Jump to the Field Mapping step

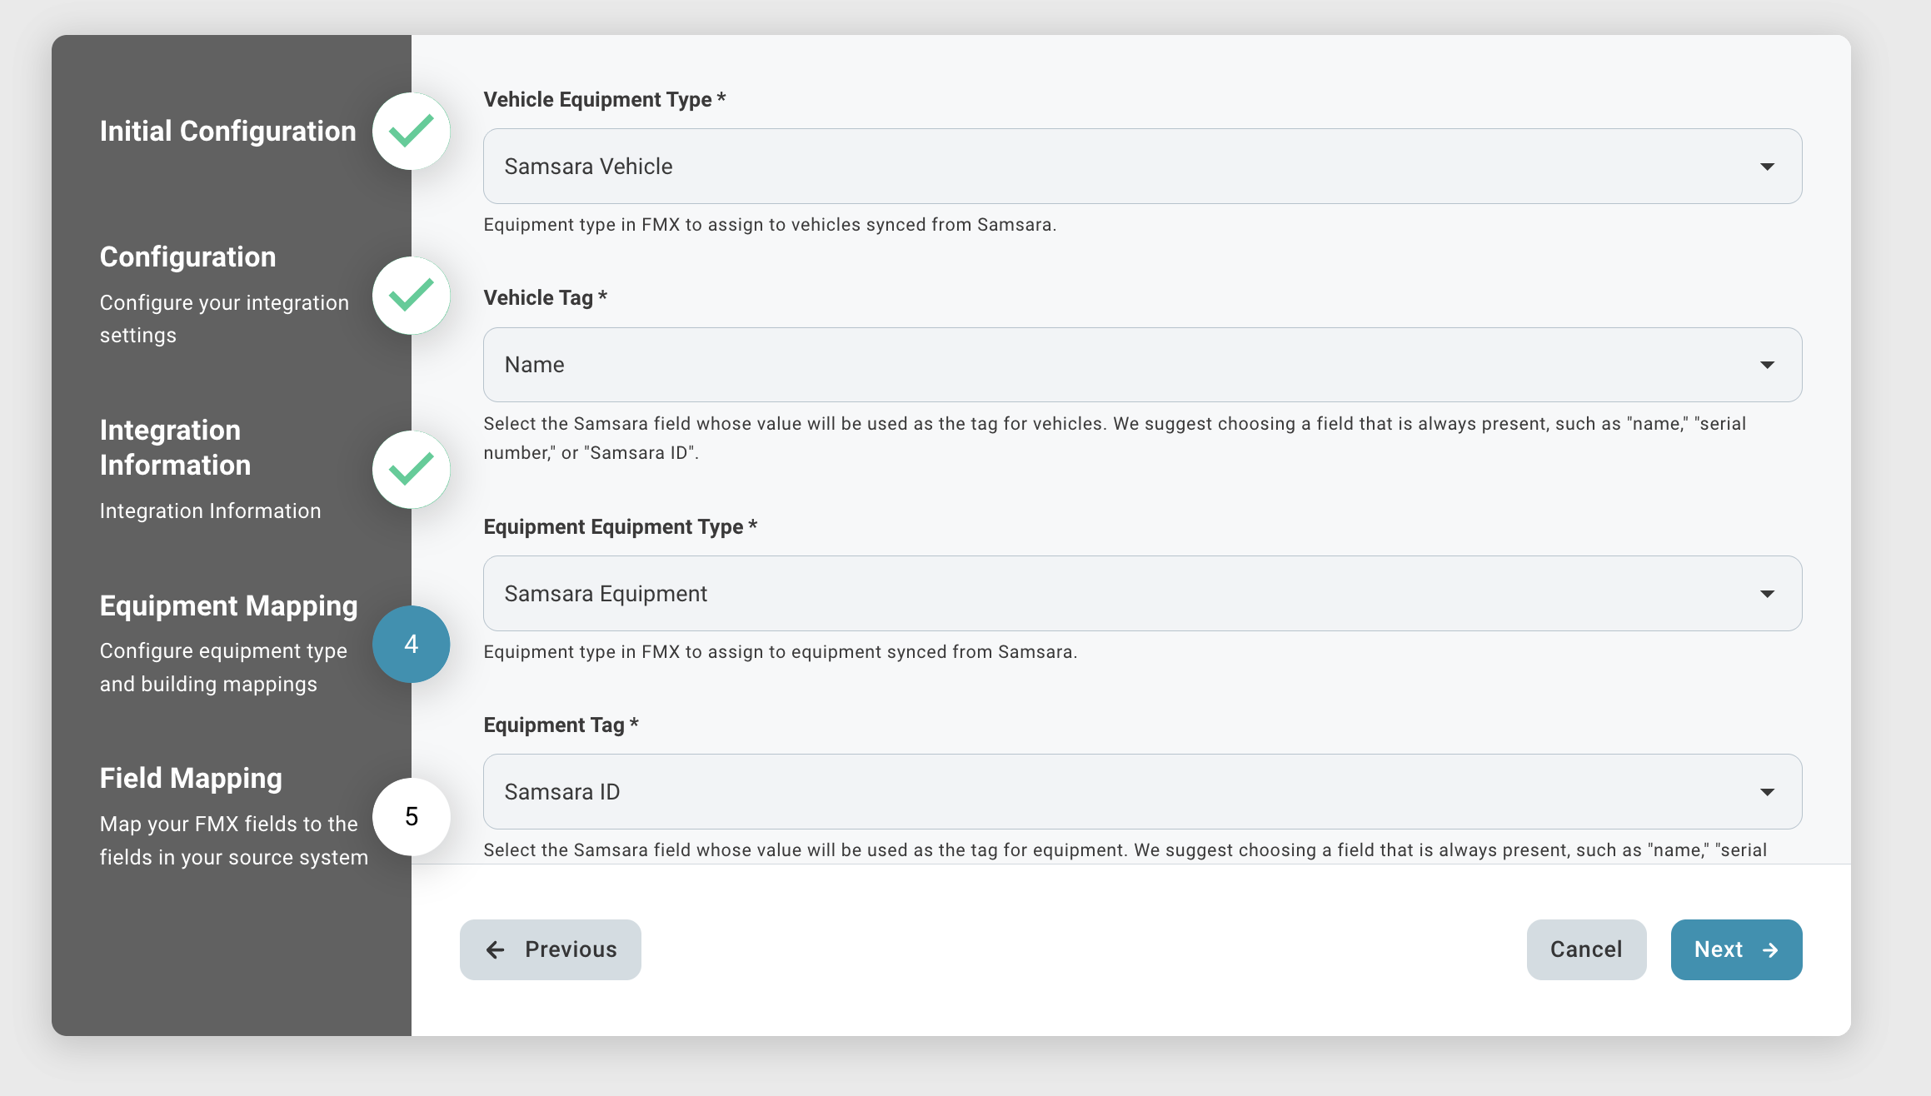(x=191, y=779)
